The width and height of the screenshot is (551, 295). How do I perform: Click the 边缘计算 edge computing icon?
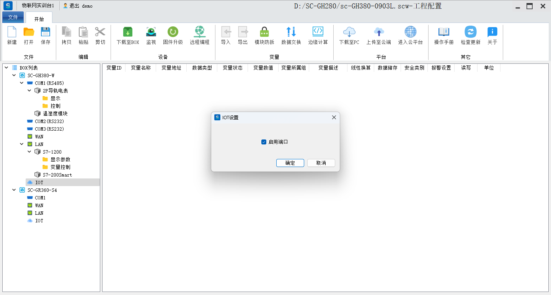tap(318, 32)
